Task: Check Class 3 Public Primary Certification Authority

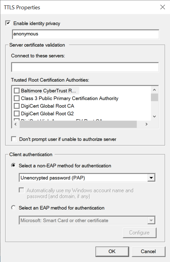Action: point(16,98)
